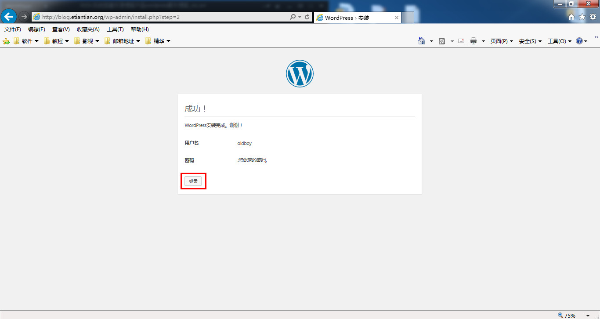Expand the 邮箱地址 favorites folder
The height and width of the screenshot is (319, 600).
click(122, 41)
